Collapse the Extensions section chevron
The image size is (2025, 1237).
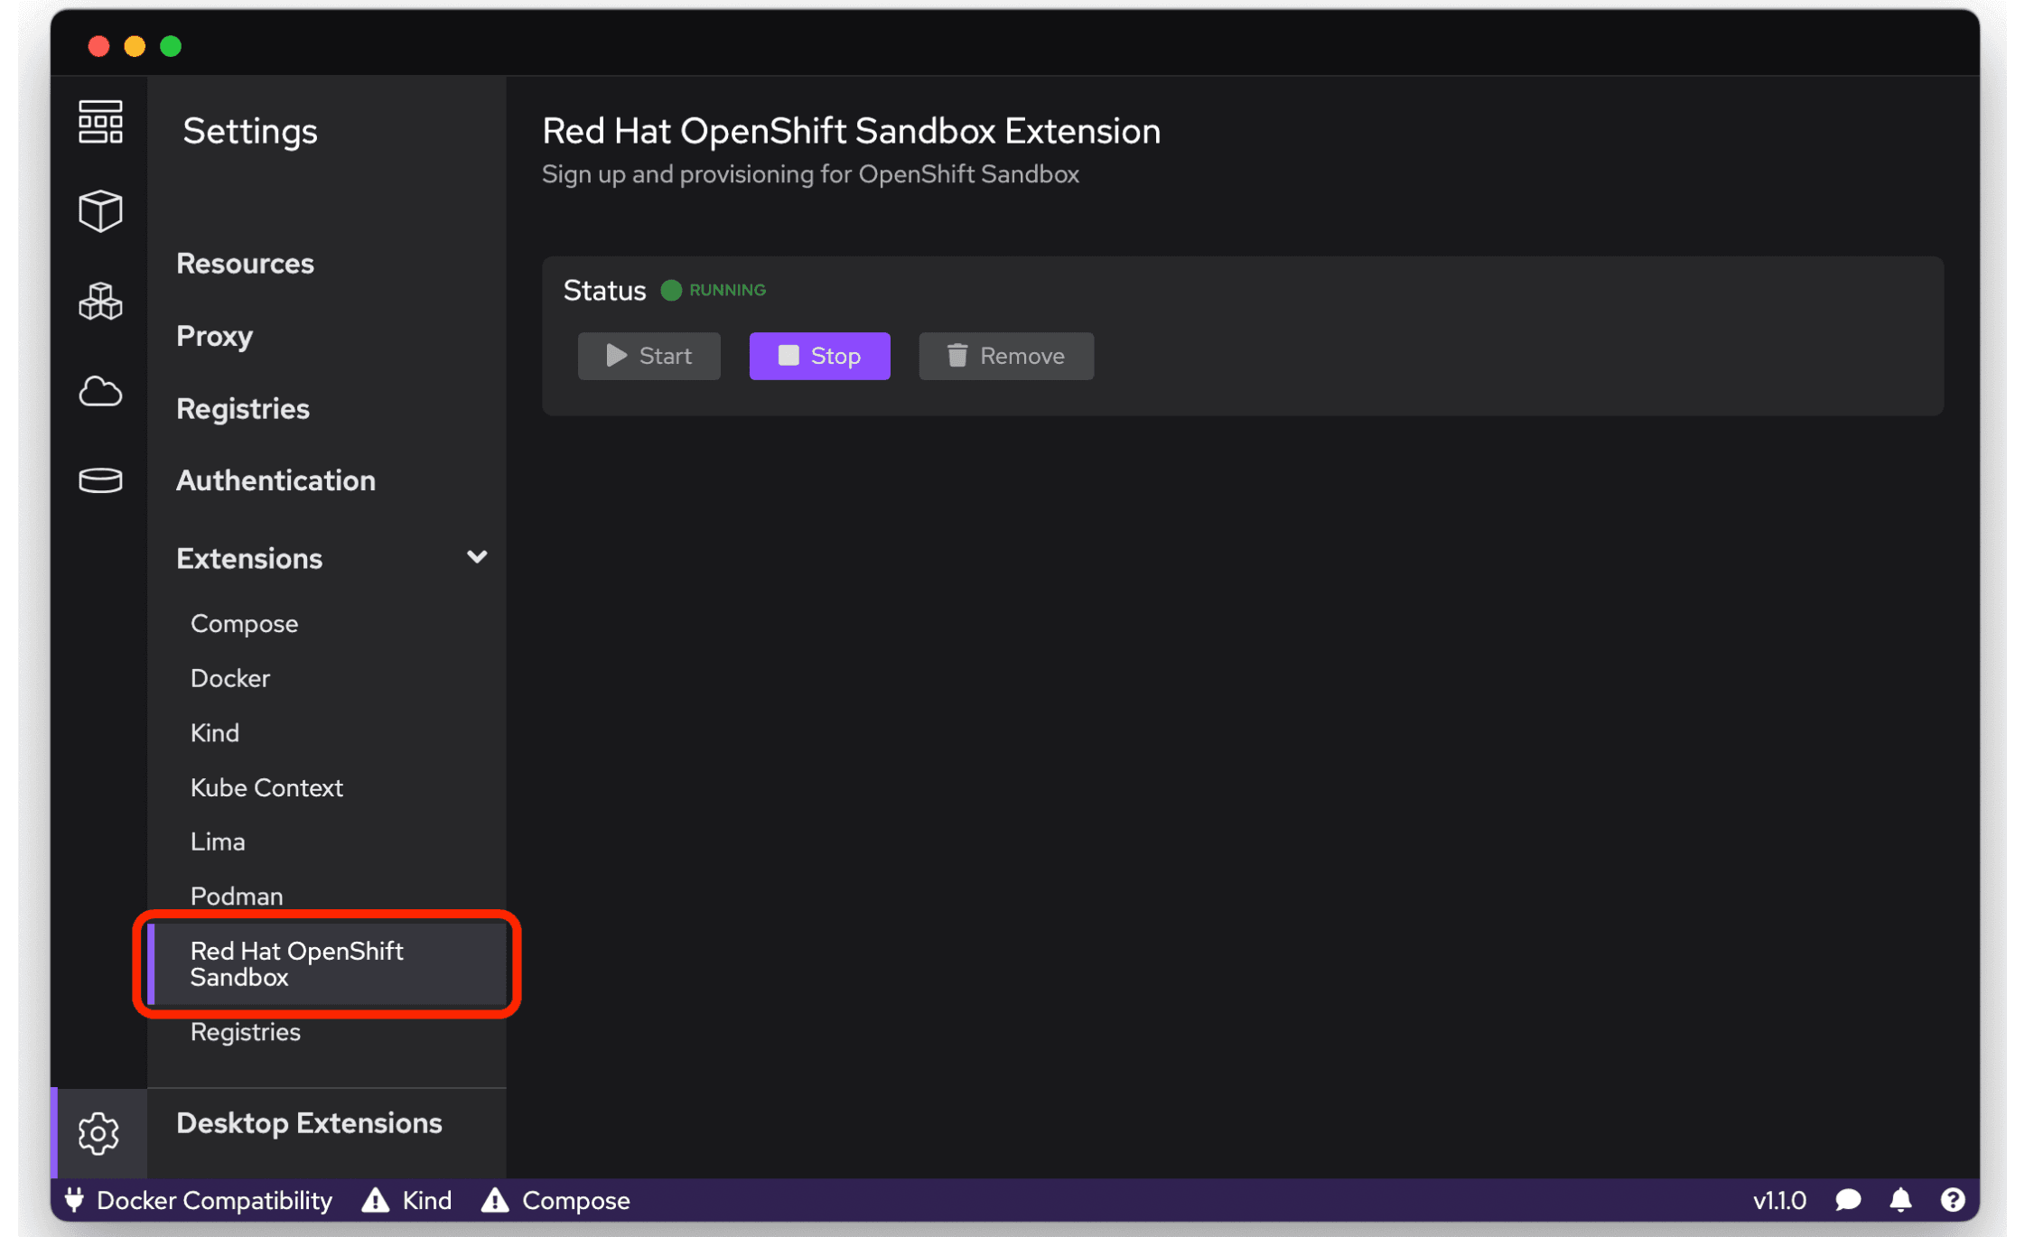coord(477,557)
